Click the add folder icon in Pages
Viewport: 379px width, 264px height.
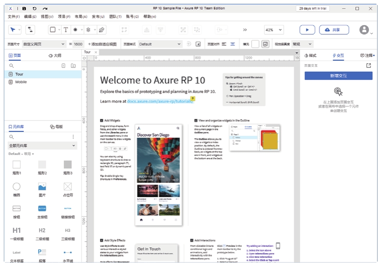pyautogui.click(x=73, y=66)
